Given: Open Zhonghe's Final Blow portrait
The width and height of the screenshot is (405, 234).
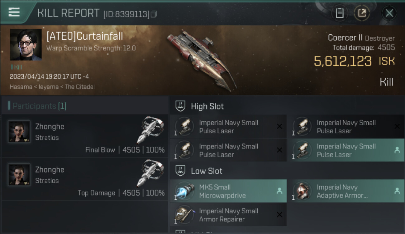Looking at the screenshot, I should [x=19, y=132].
